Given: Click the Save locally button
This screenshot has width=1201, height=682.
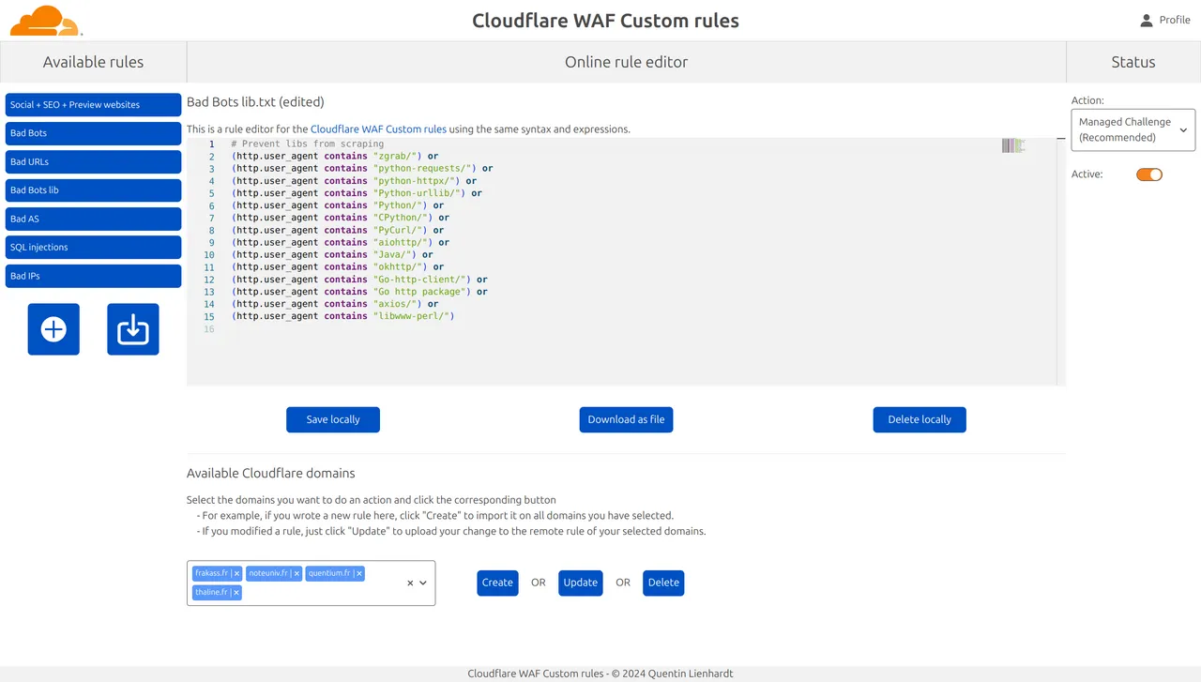Looking at the screenshot, I should 333,419.
